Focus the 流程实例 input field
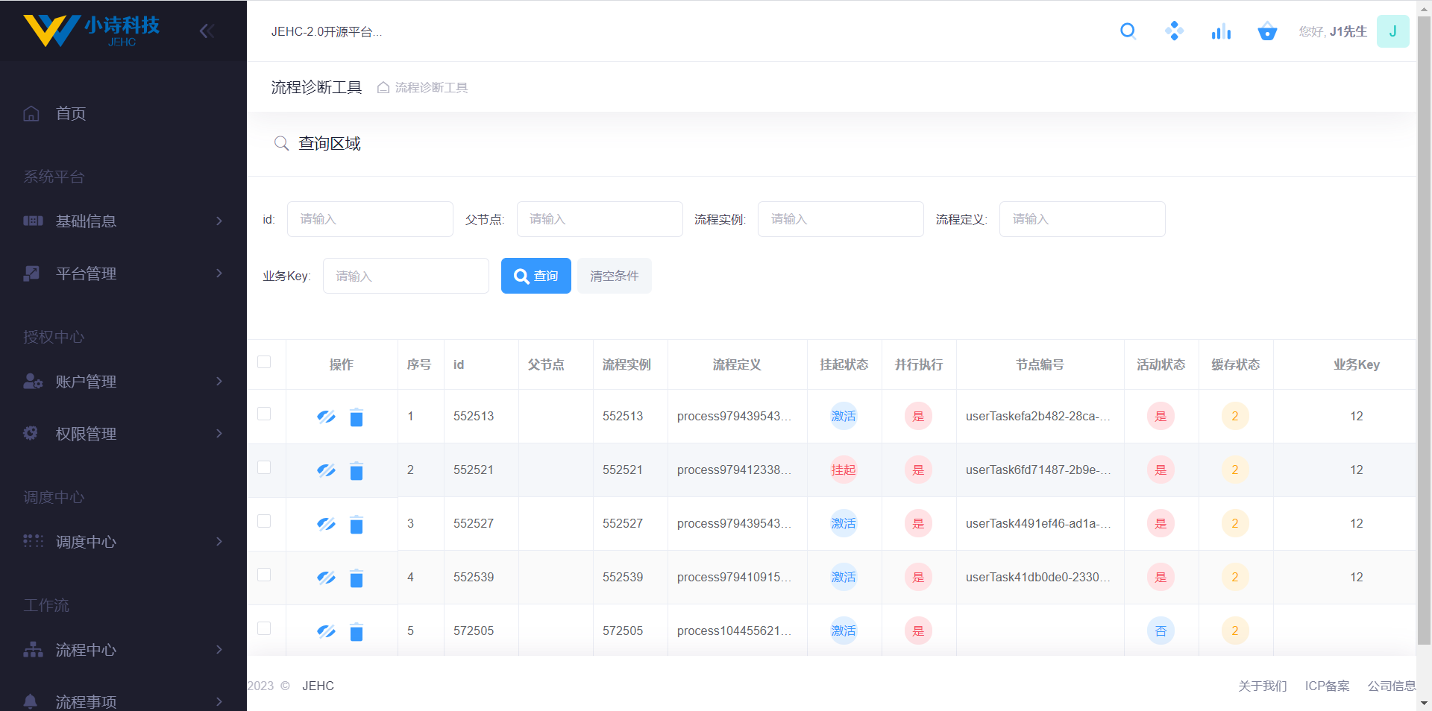The width and height of the screenshot is (1432, 711). pos(841,219)
